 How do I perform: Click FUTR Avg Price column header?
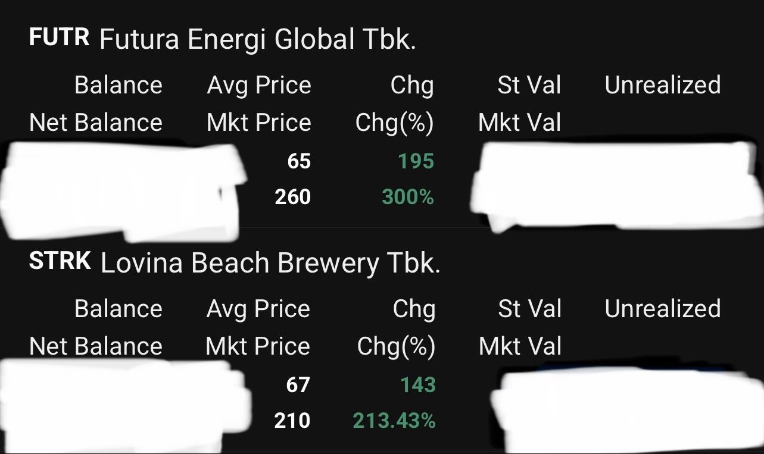259,85
